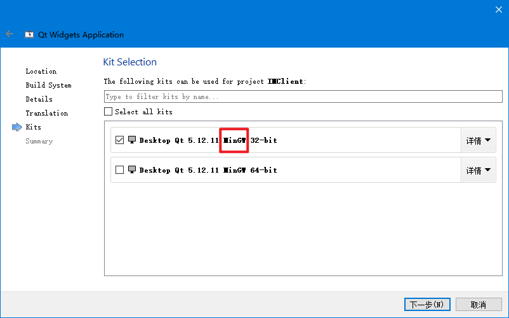Enable the Select all kits checkbox

[108, 112]
